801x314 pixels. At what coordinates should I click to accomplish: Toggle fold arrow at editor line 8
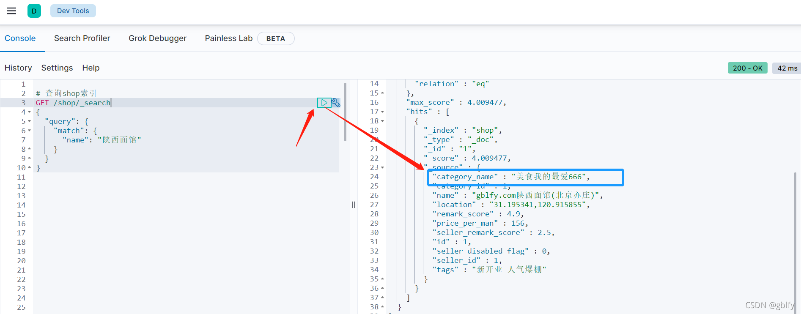29,149
